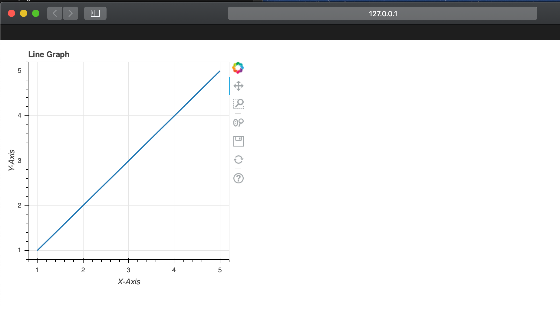The height and width of the screenshot is (310, 560).
Task: Reset the plot view
Action: point(239,160)
